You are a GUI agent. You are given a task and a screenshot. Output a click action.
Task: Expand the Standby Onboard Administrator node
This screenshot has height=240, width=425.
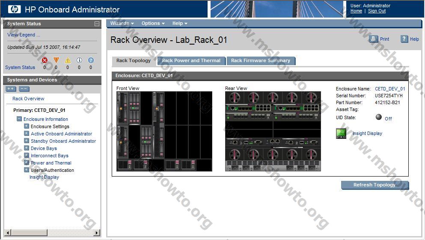[26, 141]
